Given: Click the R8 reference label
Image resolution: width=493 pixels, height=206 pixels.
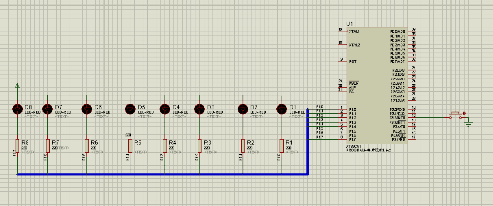Looking at the screenshot, I should point(25,143).
